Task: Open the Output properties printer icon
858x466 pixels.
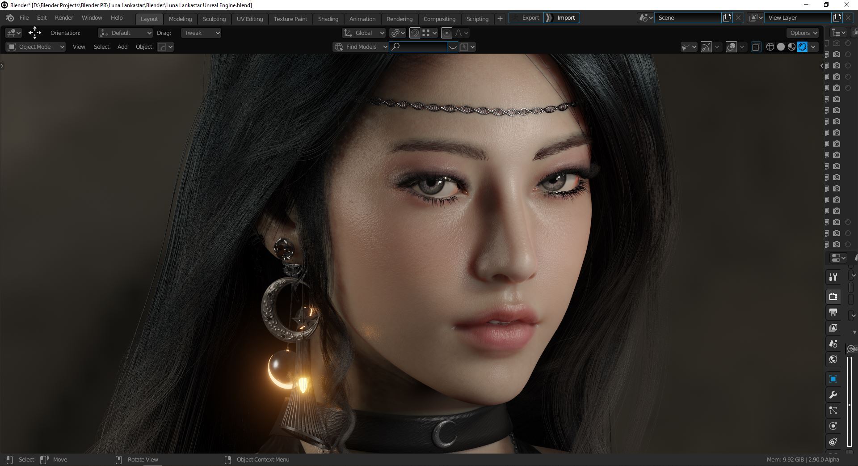Action: pos(833,312)
